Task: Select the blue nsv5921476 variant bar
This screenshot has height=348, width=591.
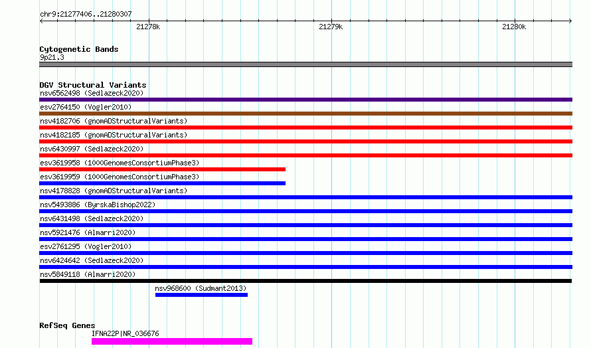Action: coord(305,239)
